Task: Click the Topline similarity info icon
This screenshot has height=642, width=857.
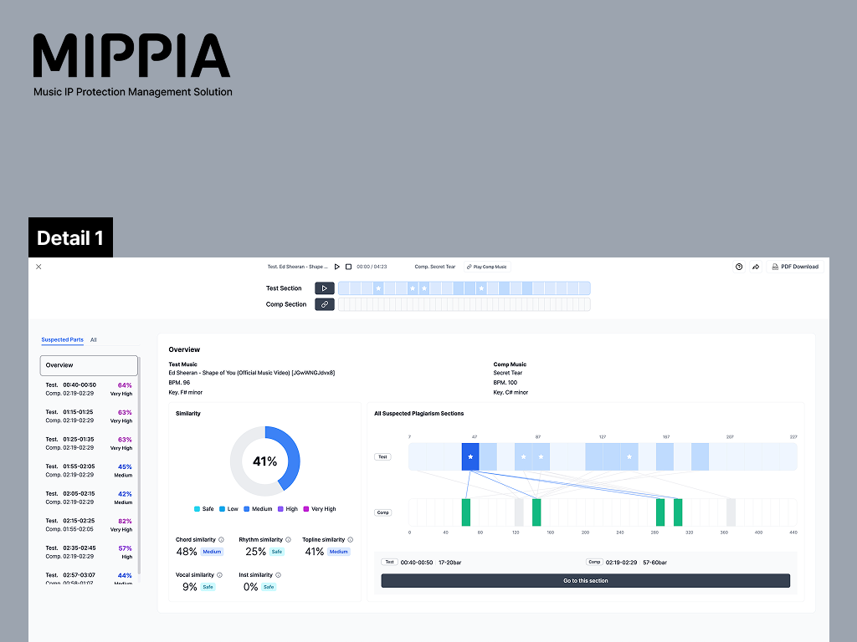Action: point(350,540)
